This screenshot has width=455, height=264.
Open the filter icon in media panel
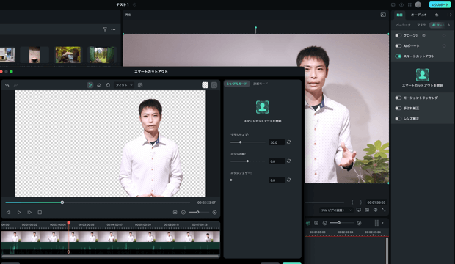pyautogui.click(x=105, y=29)
